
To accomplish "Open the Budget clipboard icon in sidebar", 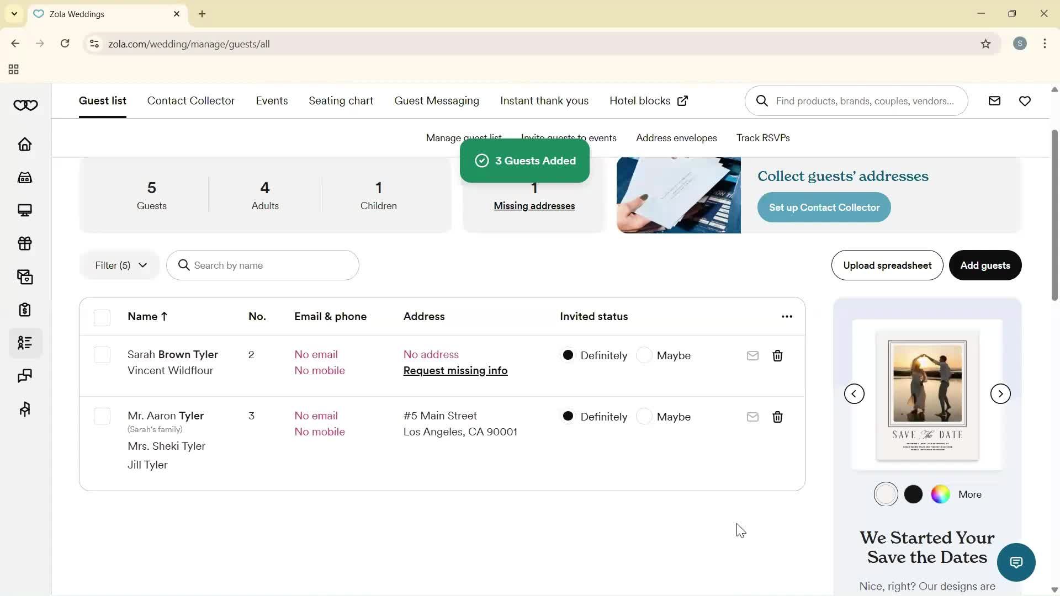I will tap(24, 310).
